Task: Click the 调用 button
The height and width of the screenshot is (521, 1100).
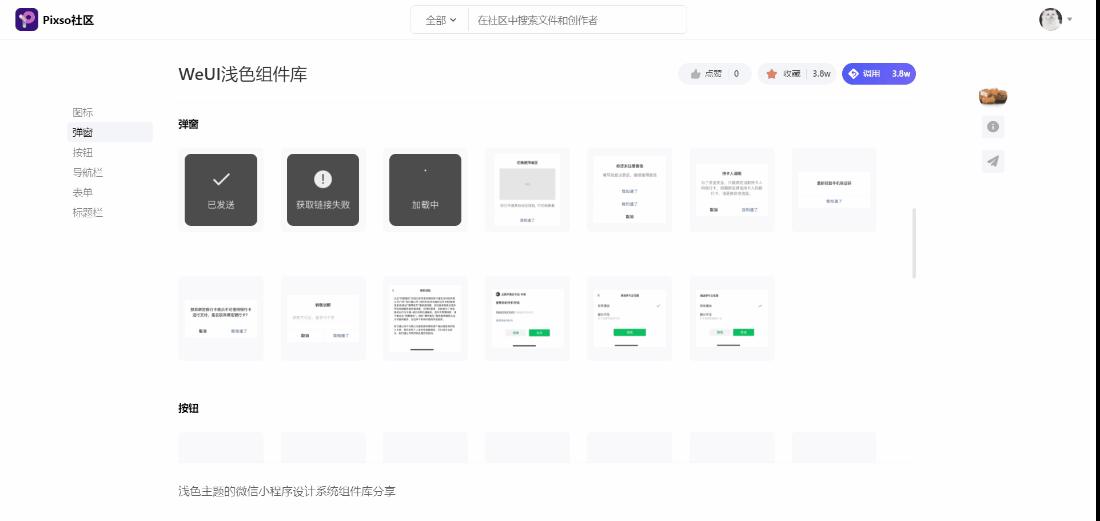Action: 879,74
